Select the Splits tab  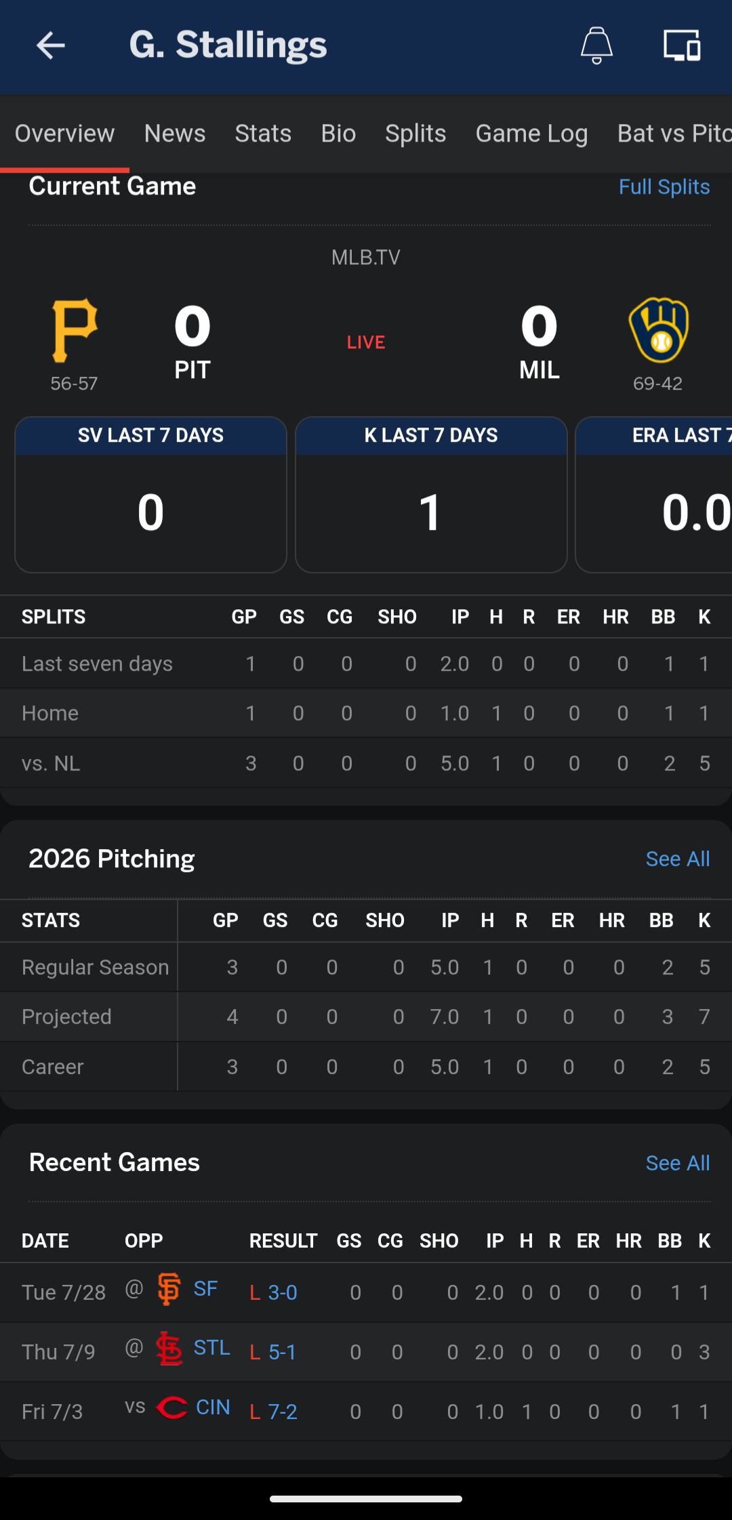coord(415,133)
